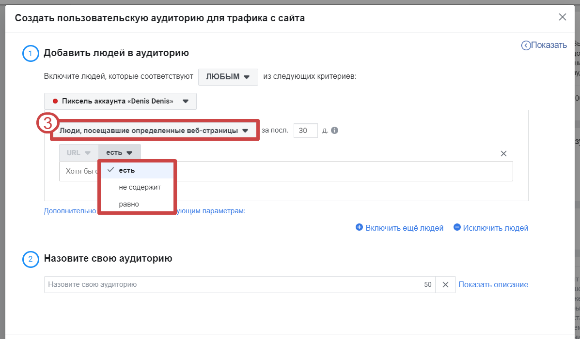
Task: Click the 30 days number field
Action: [305, 131]
